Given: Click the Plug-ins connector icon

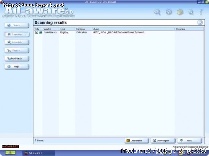Looking at the screenshot, I should click(x=9, y=50).
